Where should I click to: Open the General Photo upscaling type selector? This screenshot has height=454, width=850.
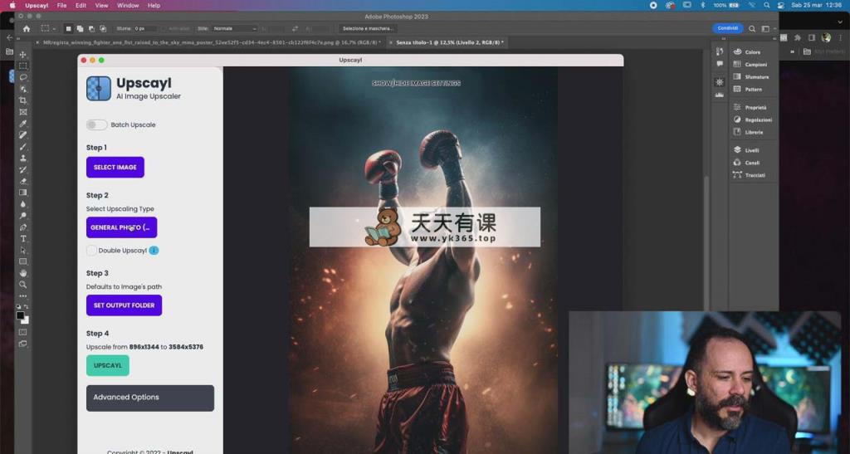(121, 227)
